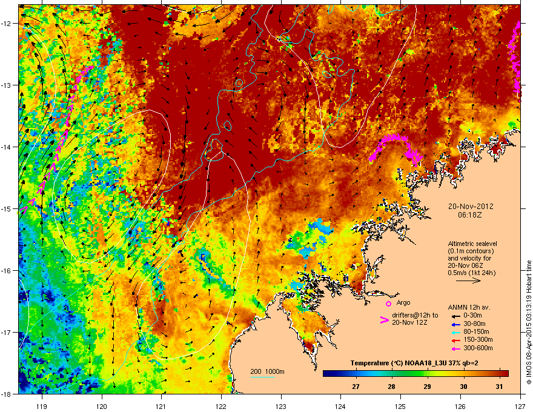Click the temperature colorbar at 27 degrees
Image resolution: width=533 pixels, height=412 pixels.
(x=356, y=373)
